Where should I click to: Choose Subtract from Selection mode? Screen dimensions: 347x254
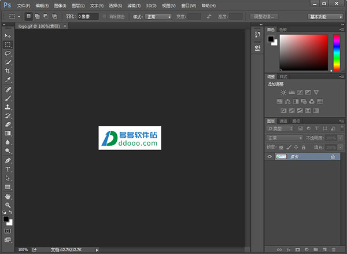click(x=46, y=16)
